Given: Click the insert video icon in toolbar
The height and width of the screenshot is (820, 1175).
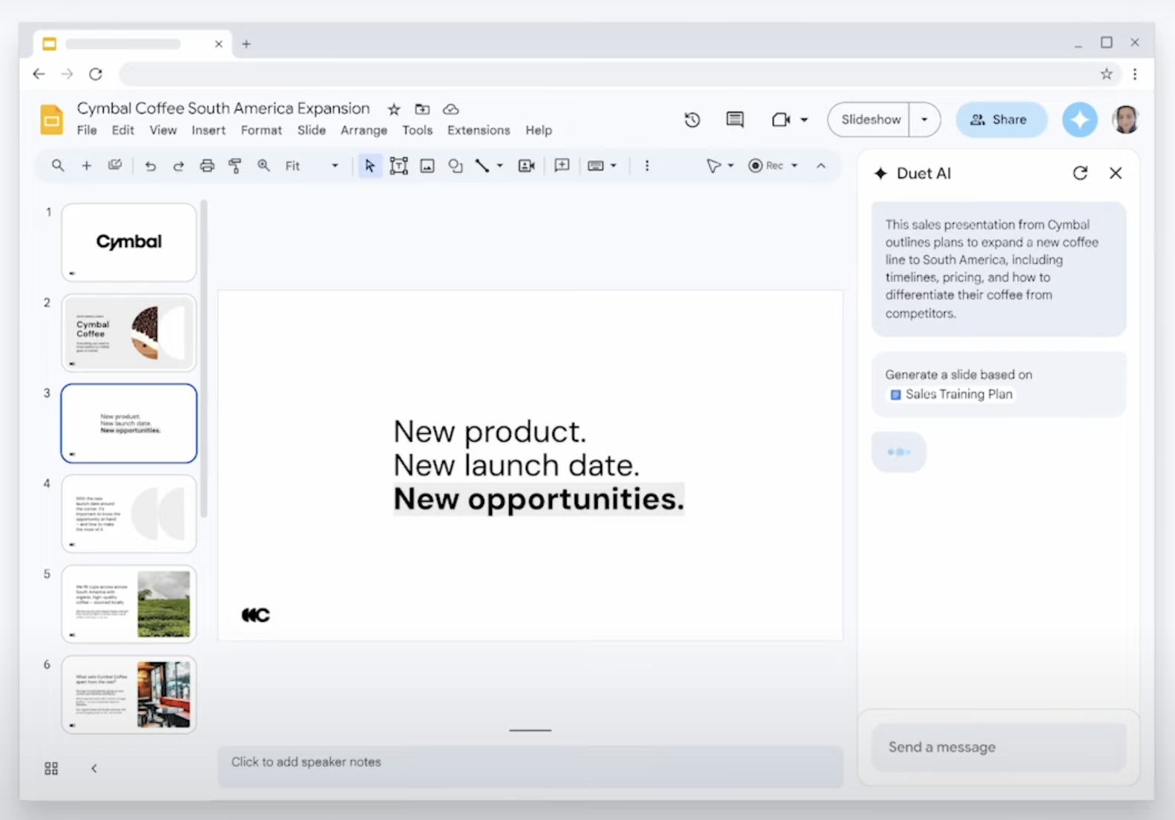Looking at the screenshot, I should coord(527,166).
